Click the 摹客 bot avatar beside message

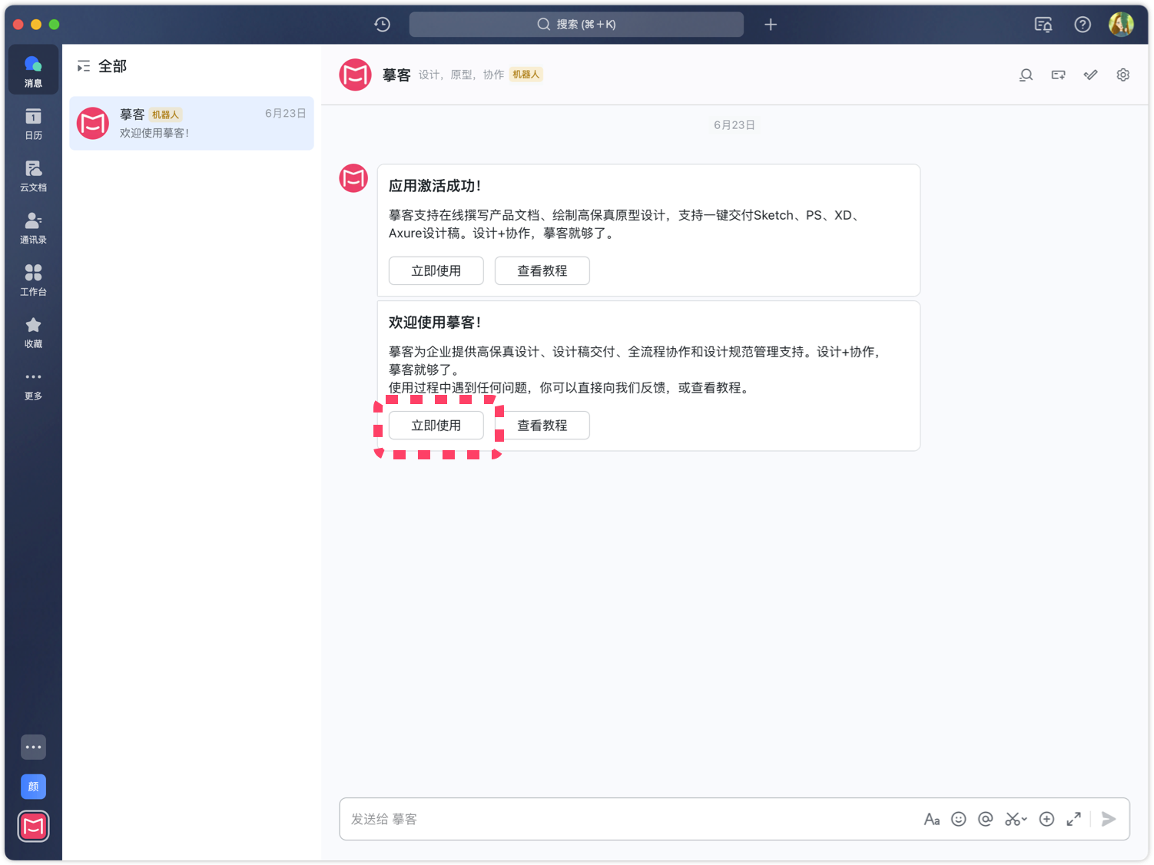(x=353, y=178)
